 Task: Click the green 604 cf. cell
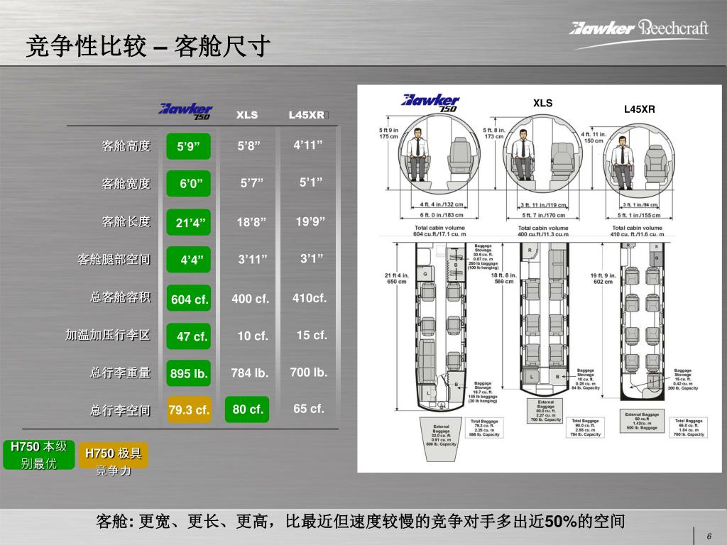click(189, 298)
